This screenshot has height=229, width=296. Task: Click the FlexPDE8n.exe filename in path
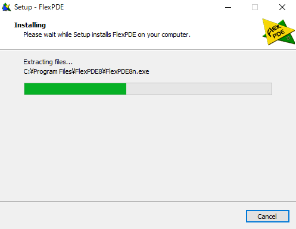click(127, 71)
